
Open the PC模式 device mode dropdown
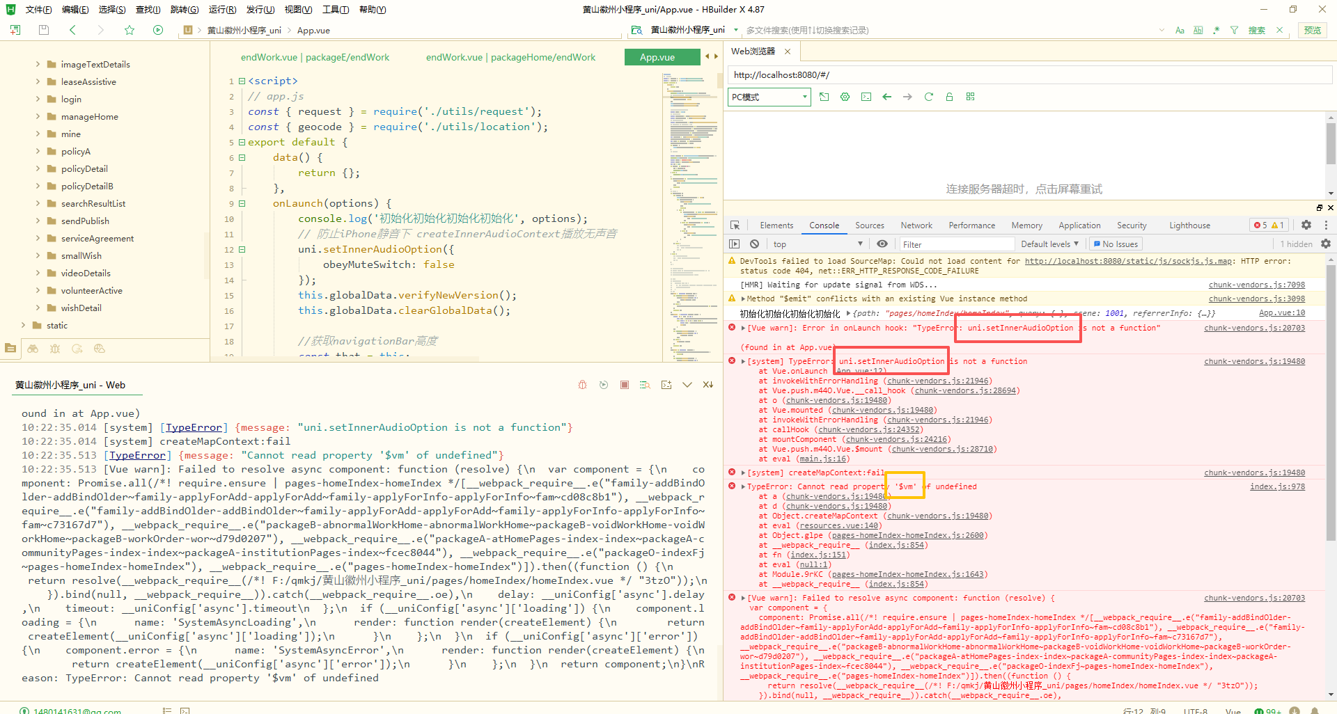pyautogui.click(x=769, y=97)
